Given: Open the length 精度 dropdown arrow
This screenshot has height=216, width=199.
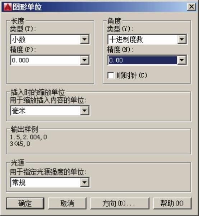Looking at the screenshot, I should point(84,60).
